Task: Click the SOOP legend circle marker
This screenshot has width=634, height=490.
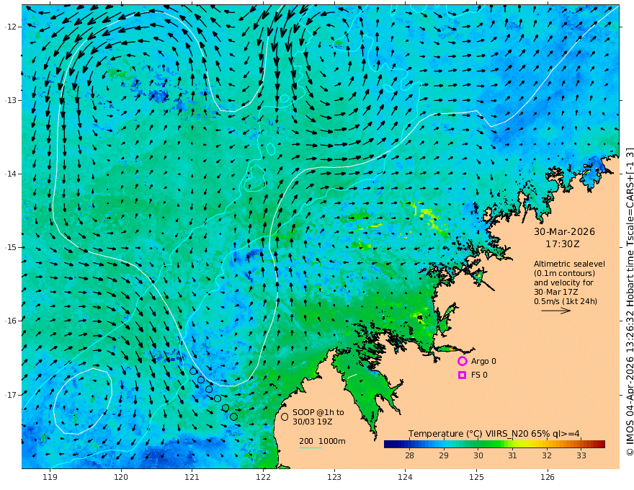Action: click(285, 416)
